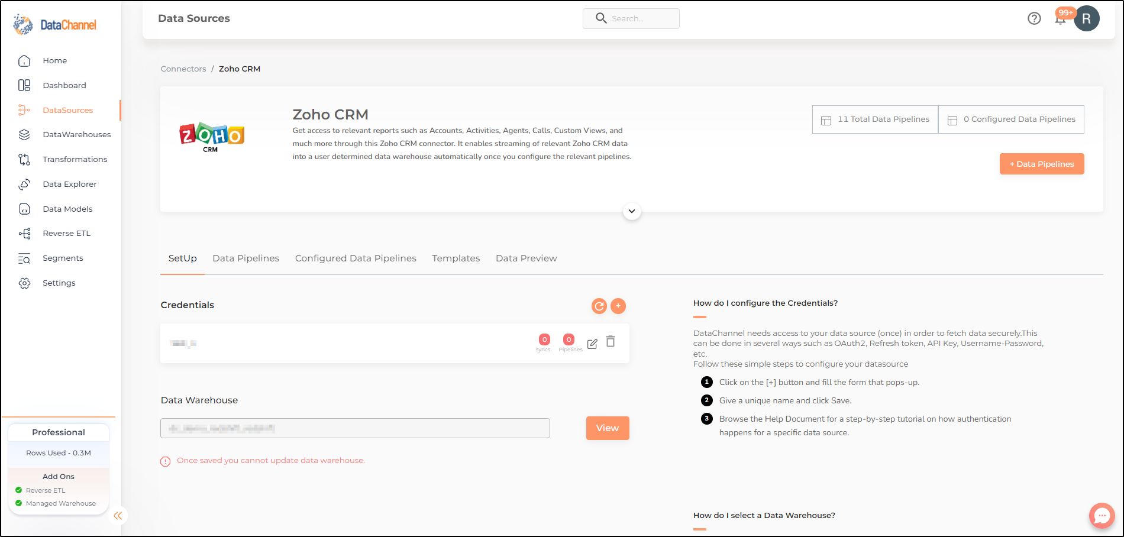
Task: Click 11 Total Data Pipelines box
Action: (x=875, y=119)
